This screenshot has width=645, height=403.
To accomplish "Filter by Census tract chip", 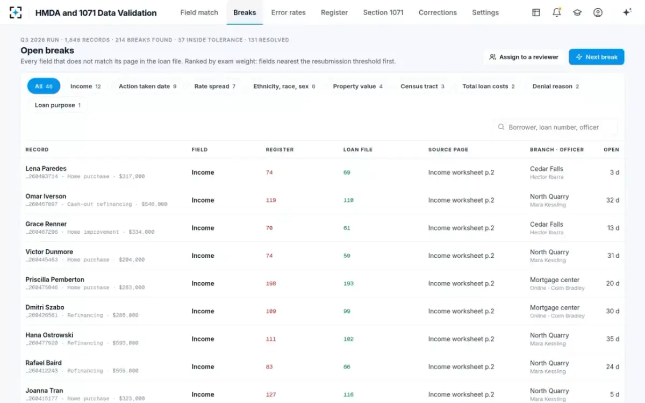I will coord(422,87).
